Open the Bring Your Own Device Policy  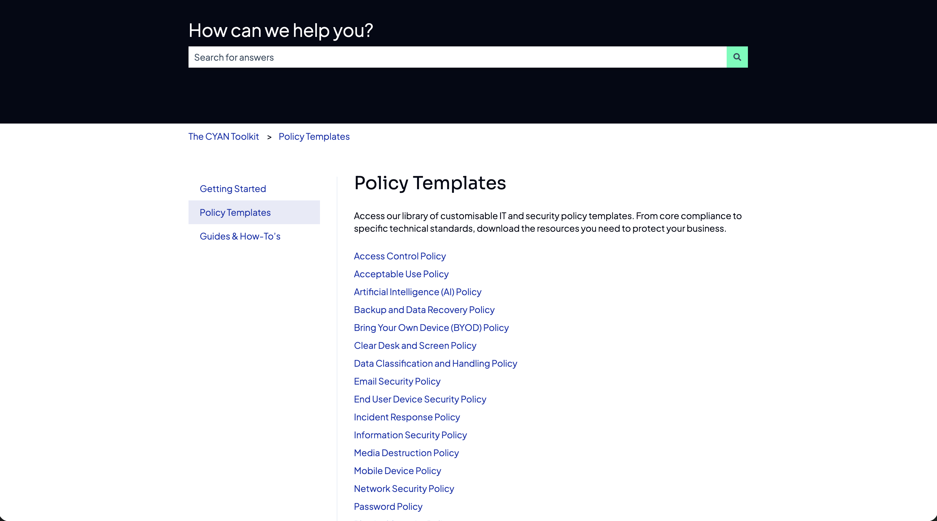tap(431, 328)
